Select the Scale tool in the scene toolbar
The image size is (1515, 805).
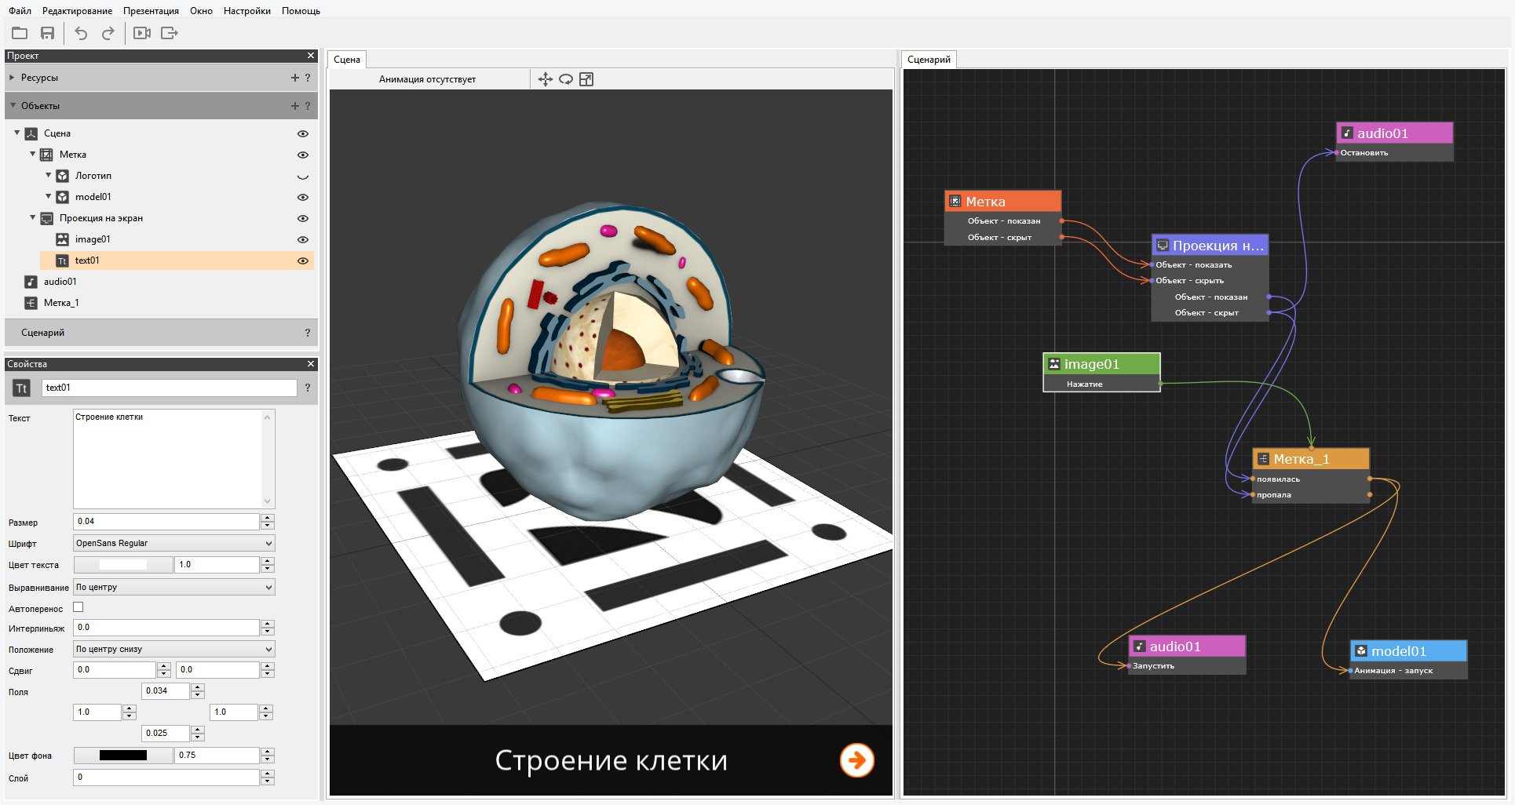point(586,79)
